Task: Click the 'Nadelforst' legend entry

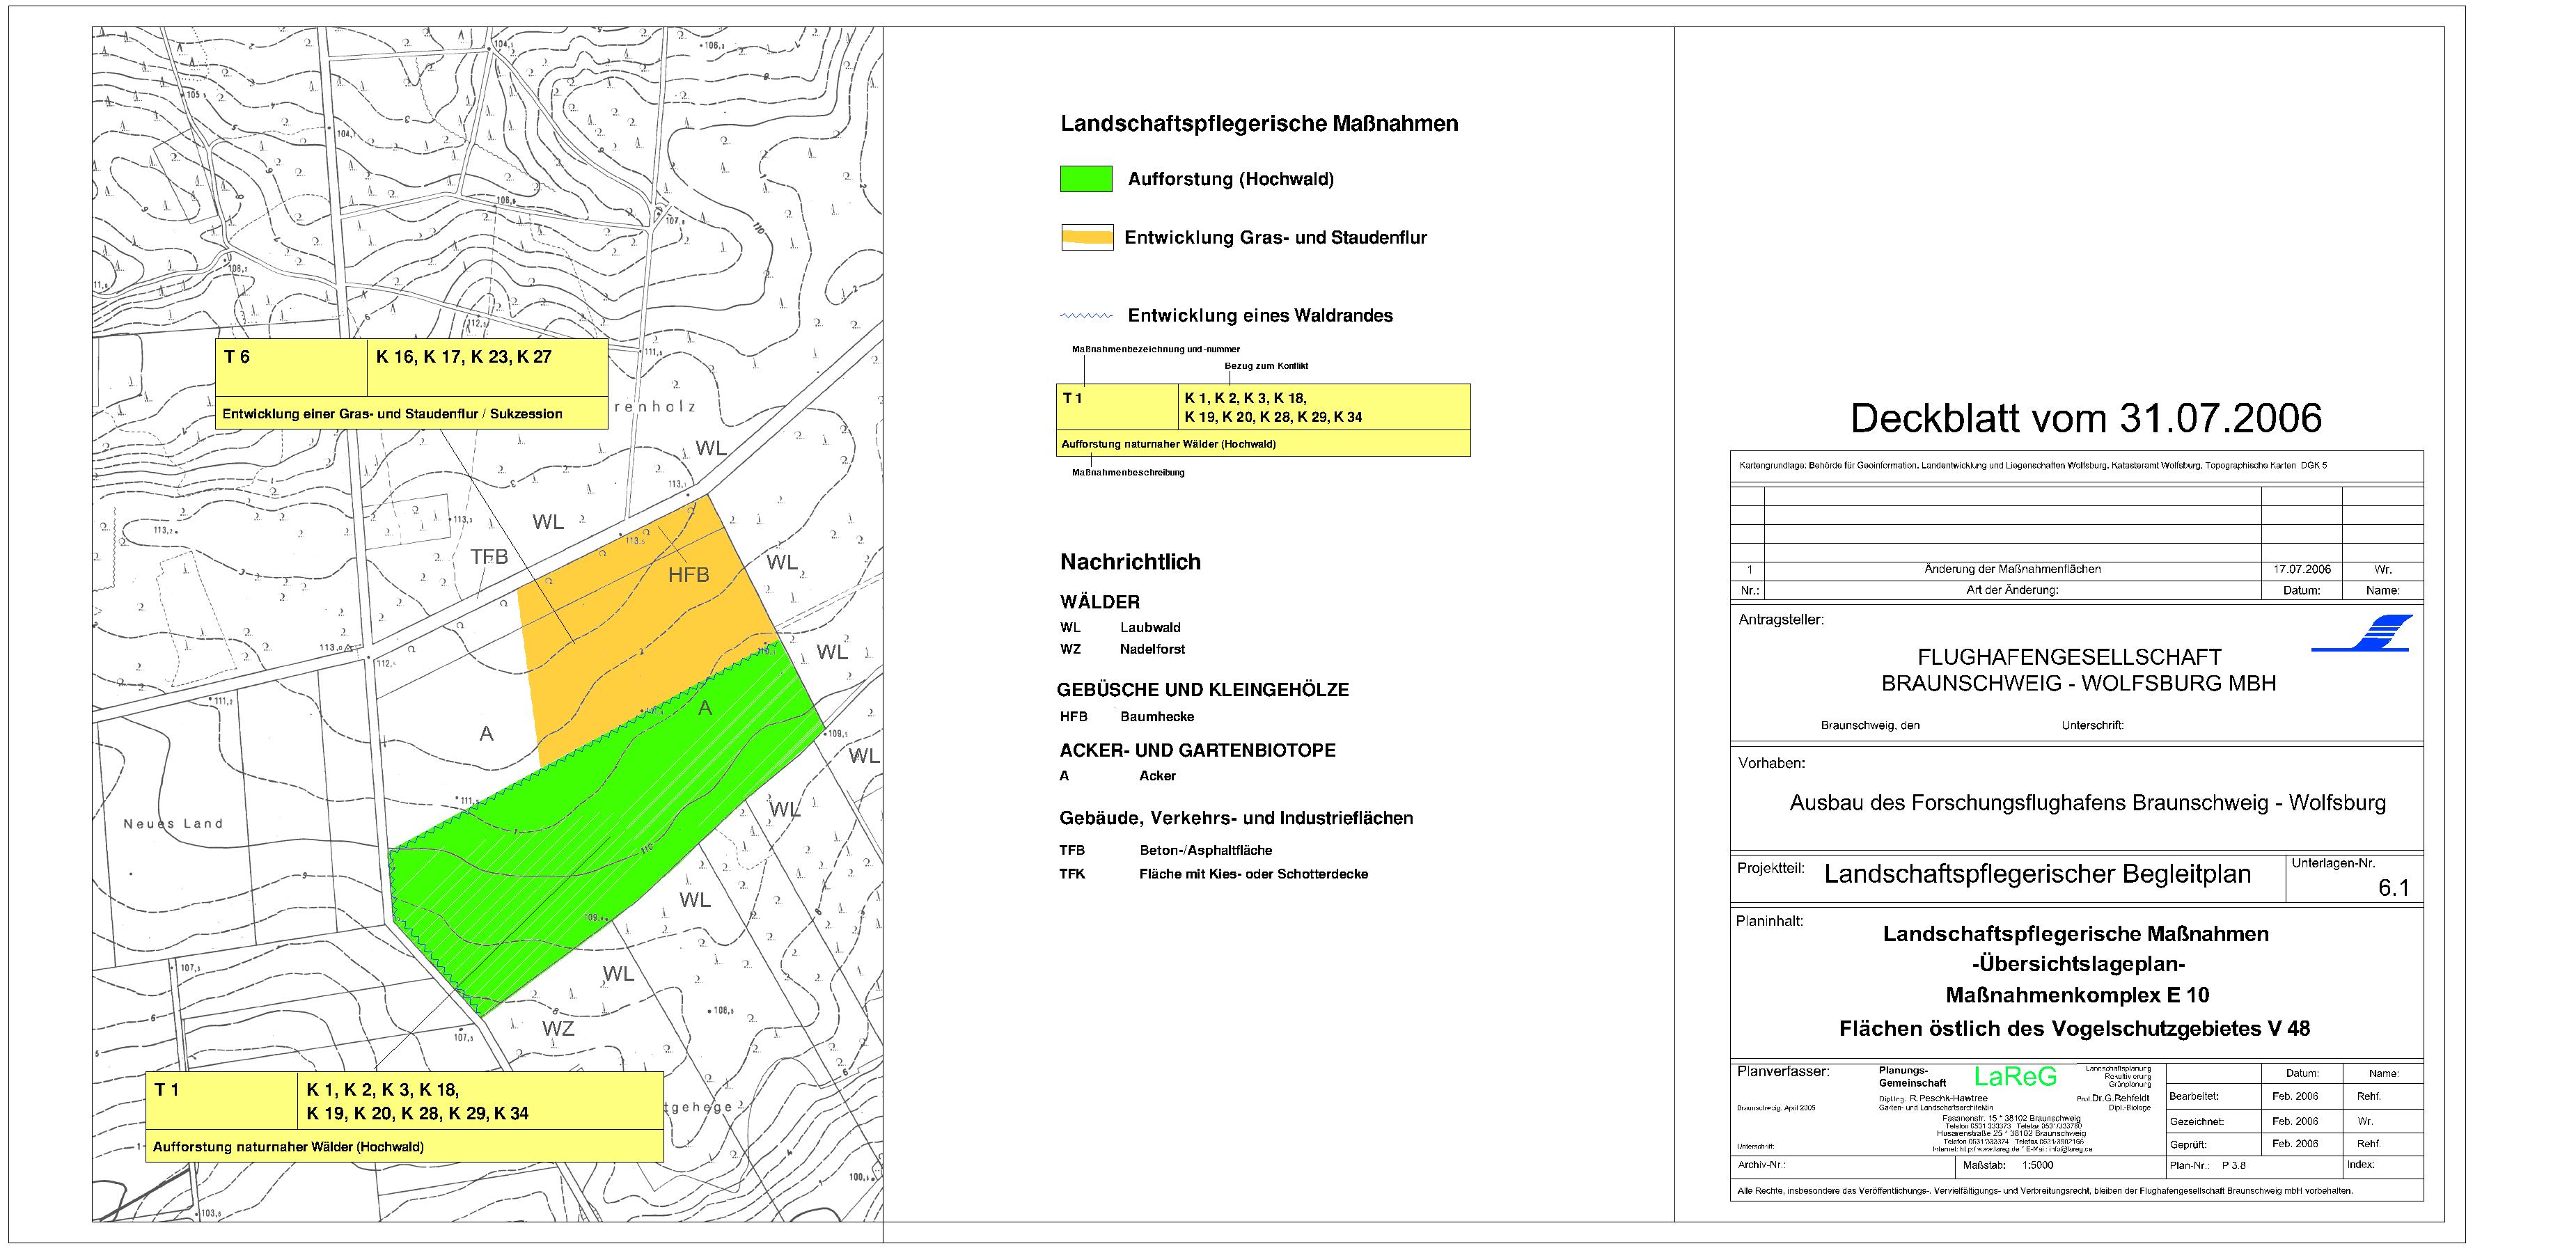Action: click(1152, 649)
